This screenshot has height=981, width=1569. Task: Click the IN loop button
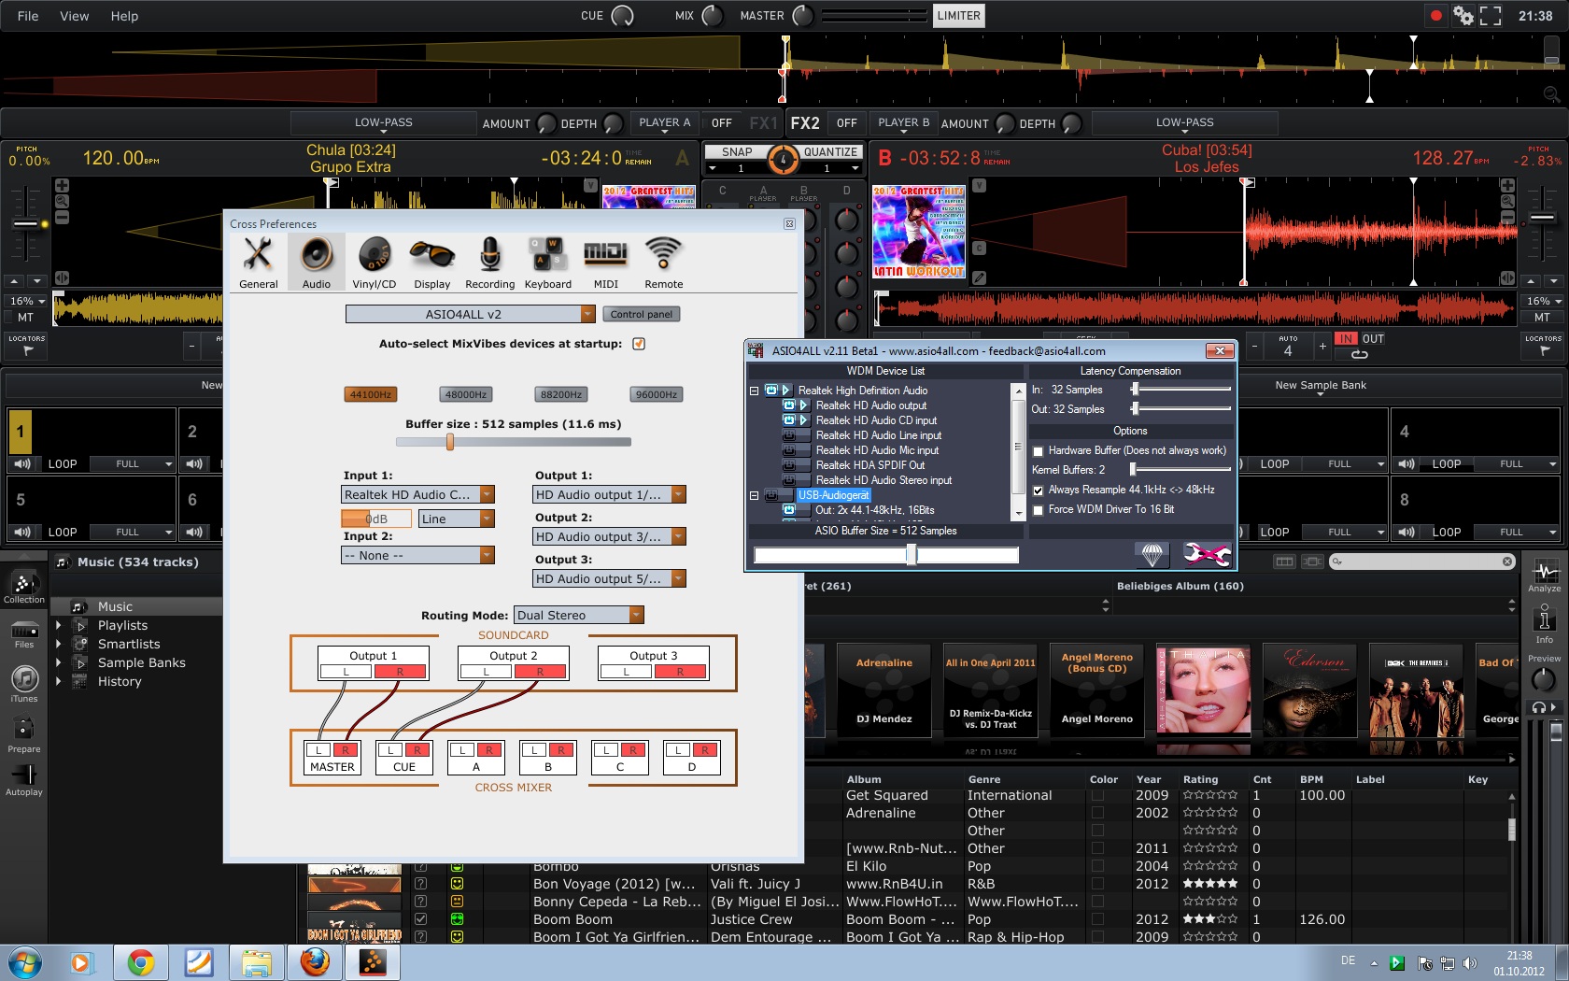1345,338
